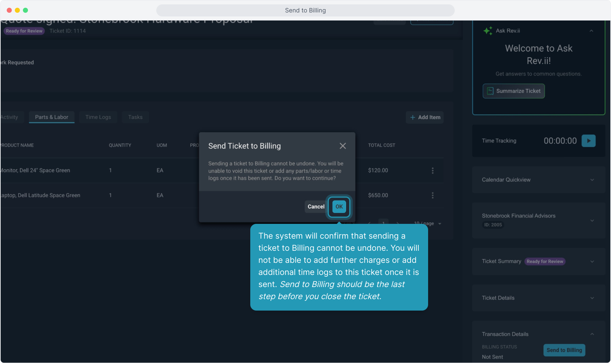Viewport: 611px width, 363px height.
Task: Select the Parts & Labor tab
Action: (52, 117)
